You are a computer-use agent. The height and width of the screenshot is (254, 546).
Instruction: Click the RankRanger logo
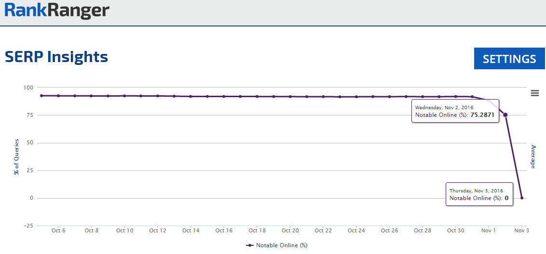click(x=57, y=11)
